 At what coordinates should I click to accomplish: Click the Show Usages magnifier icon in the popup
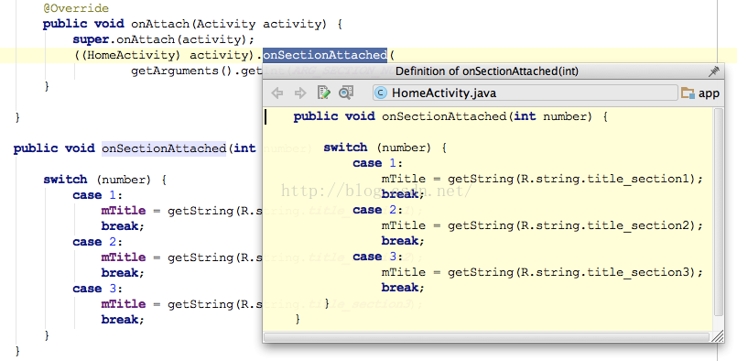click(346, 93)
